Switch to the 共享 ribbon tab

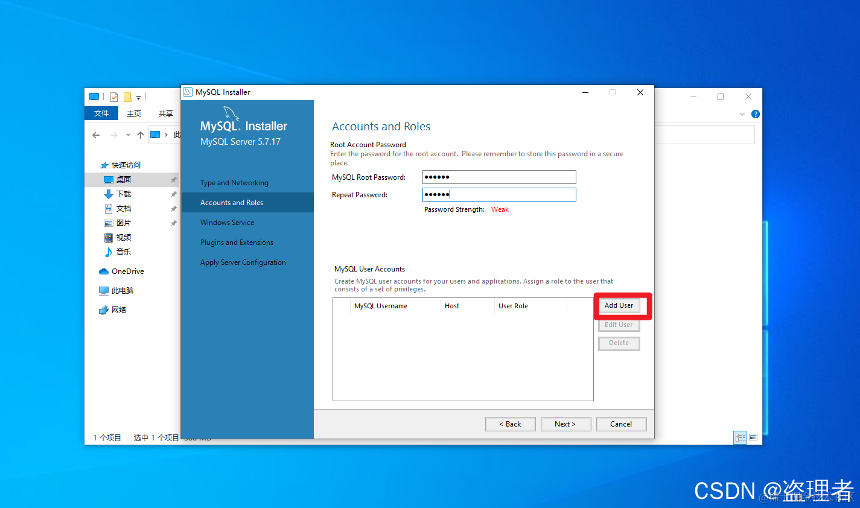[x=166, y=113]
